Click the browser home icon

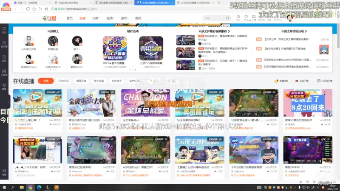[34, 9]
